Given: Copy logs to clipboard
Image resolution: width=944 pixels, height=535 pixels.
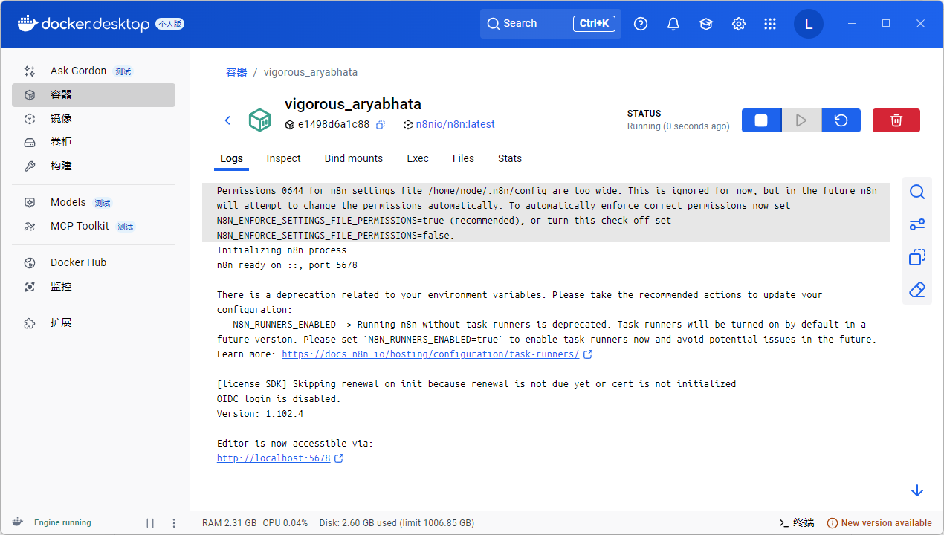Looking at the screenshot, I should coord(916,257).
